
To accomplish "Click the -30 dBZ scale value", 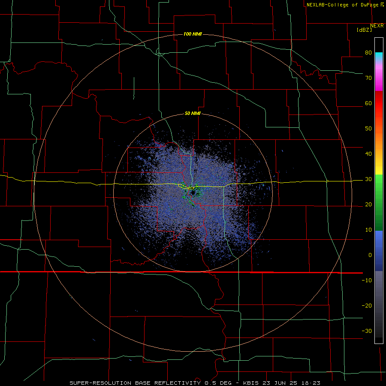I will pyautogui.click(x=367, y=331).
